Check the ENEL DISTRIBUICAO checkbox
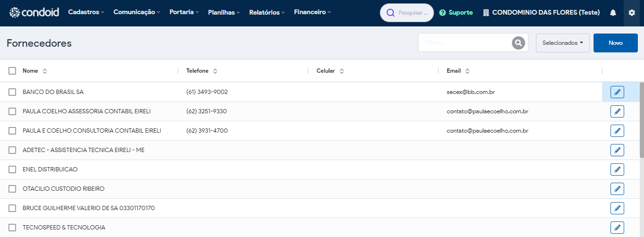The width and height of the screenshot is (644, 237). (x=12, y=169)
